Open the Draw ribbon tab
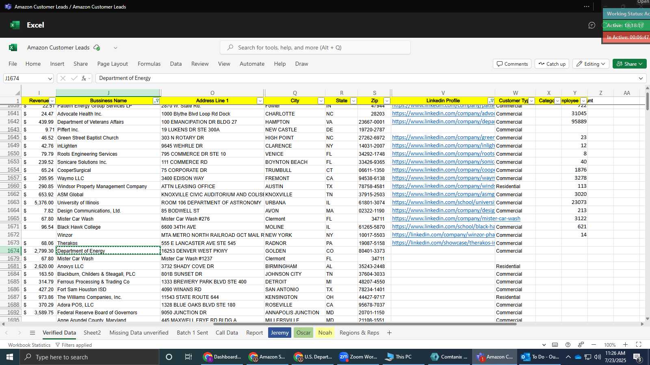Image resolution: width=650 pixels, height=365 pixels. coord(301,64)
